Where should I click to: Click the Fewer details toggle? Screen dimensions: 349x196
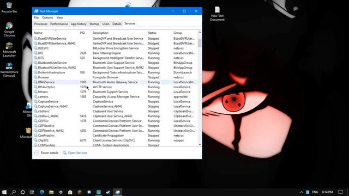tap(46, 153)
